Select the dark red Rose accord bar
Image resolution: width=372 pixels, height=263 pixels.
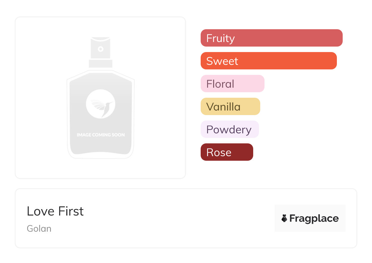coord(227,152)
